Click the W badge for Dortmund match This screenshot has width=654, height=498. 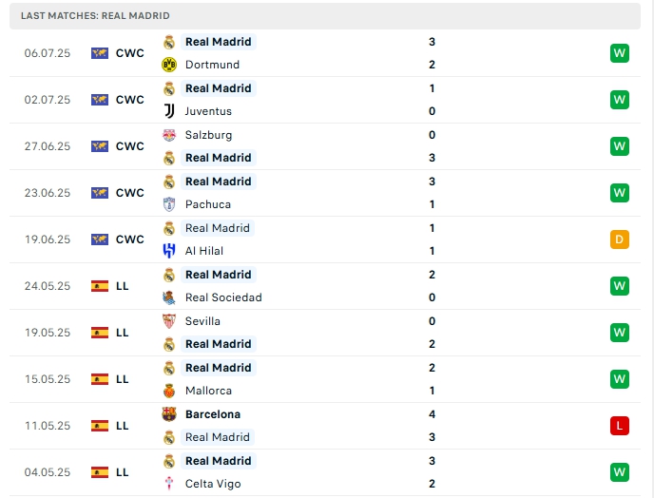(620, 53)
